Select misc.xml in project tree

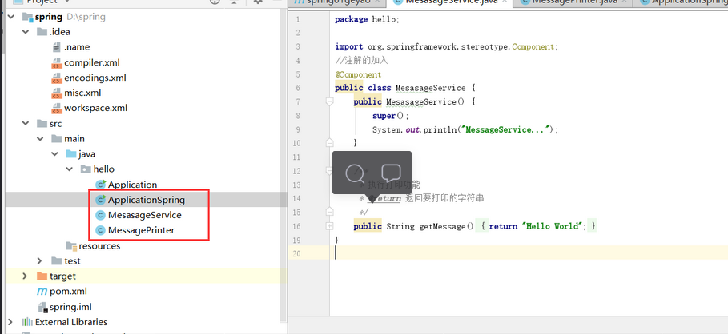pos(82,93)
